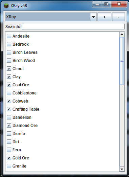129x177 pixels.
Task: Enable the Andesite checkbox
Action: [9, 36]
